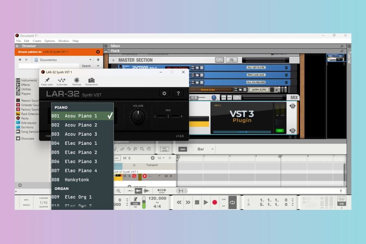Expand the Master Section triangle

114,60
